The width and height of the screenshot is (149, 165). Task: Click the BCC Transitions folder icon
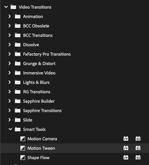[x=18, y=35]
